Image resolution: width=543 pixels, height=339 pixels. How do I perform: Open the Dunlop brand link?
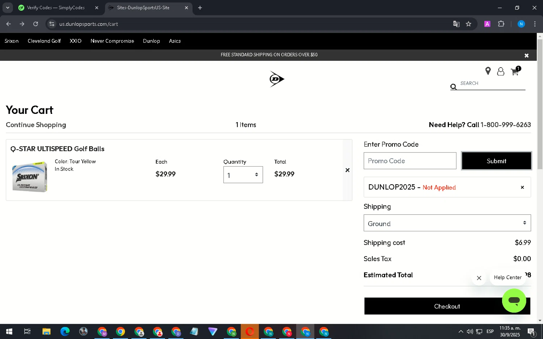(x=151, y=41)
